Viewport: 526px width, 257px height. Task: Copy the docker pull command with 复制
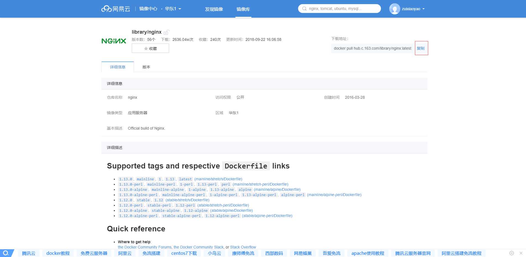pos(421,48)
